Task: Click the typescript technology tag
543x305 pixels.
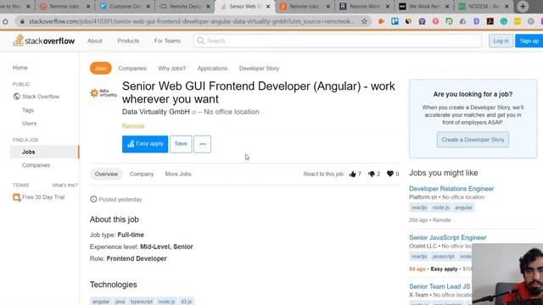Action: pyautogui.click(x=142, y=302)
